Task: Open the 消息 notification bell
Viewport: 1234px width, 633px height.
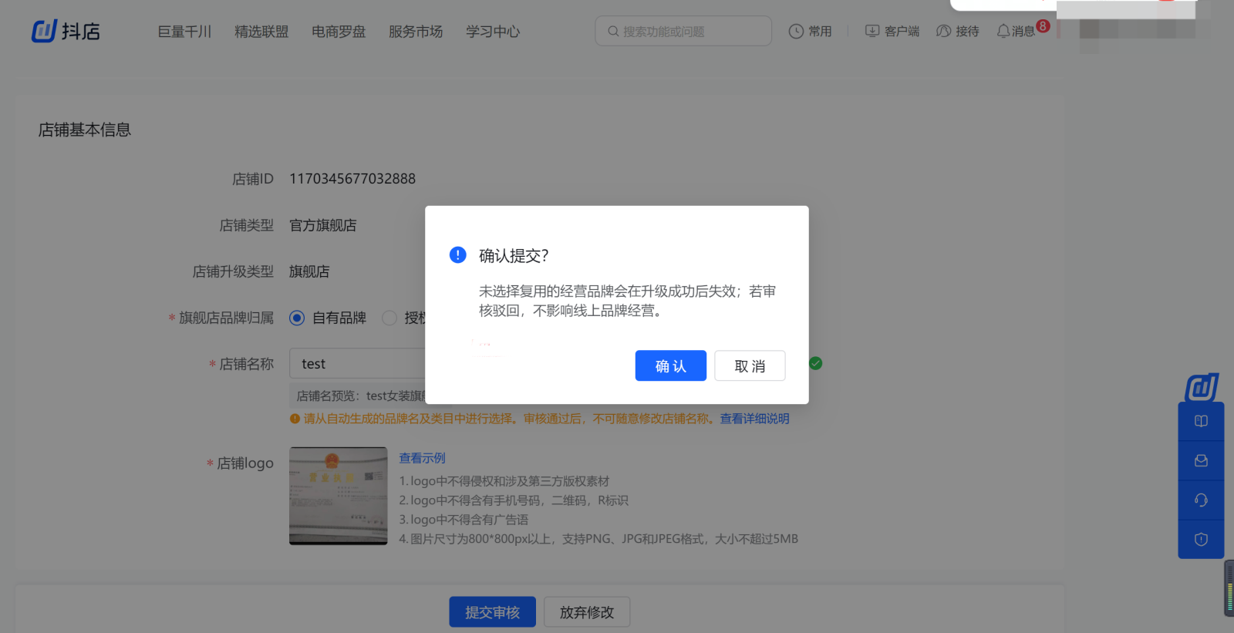Action: 1003,32
